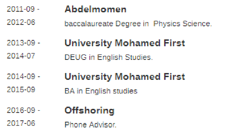
Task: Click the word baccalaureate
Action: click(x=89, y=24)
